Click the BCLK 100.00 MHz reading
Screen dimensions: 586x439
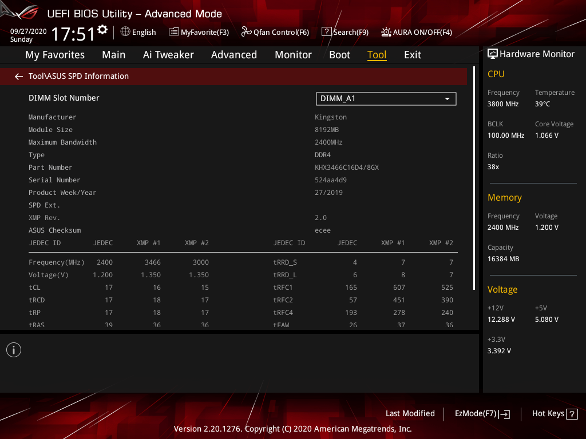(506, 135)
